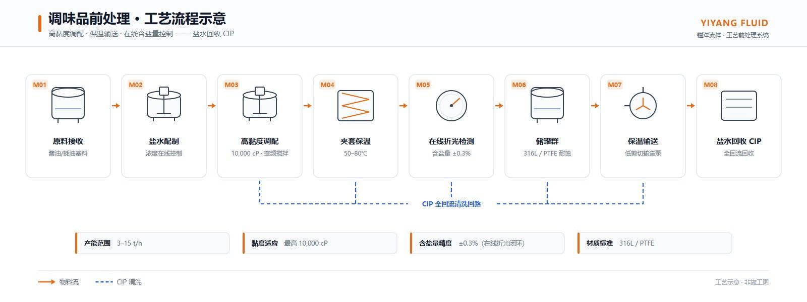The height and width of the screenshot is (302, 807).
Task: Click the 酱油/蚝油基料 subtitle
Action: click(x=68, y=154)
